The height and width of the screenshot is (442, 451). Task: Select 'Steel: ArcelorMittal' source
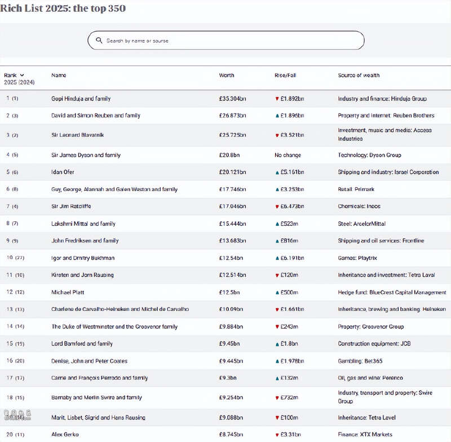pyautogui.click(x=361, y=224)
